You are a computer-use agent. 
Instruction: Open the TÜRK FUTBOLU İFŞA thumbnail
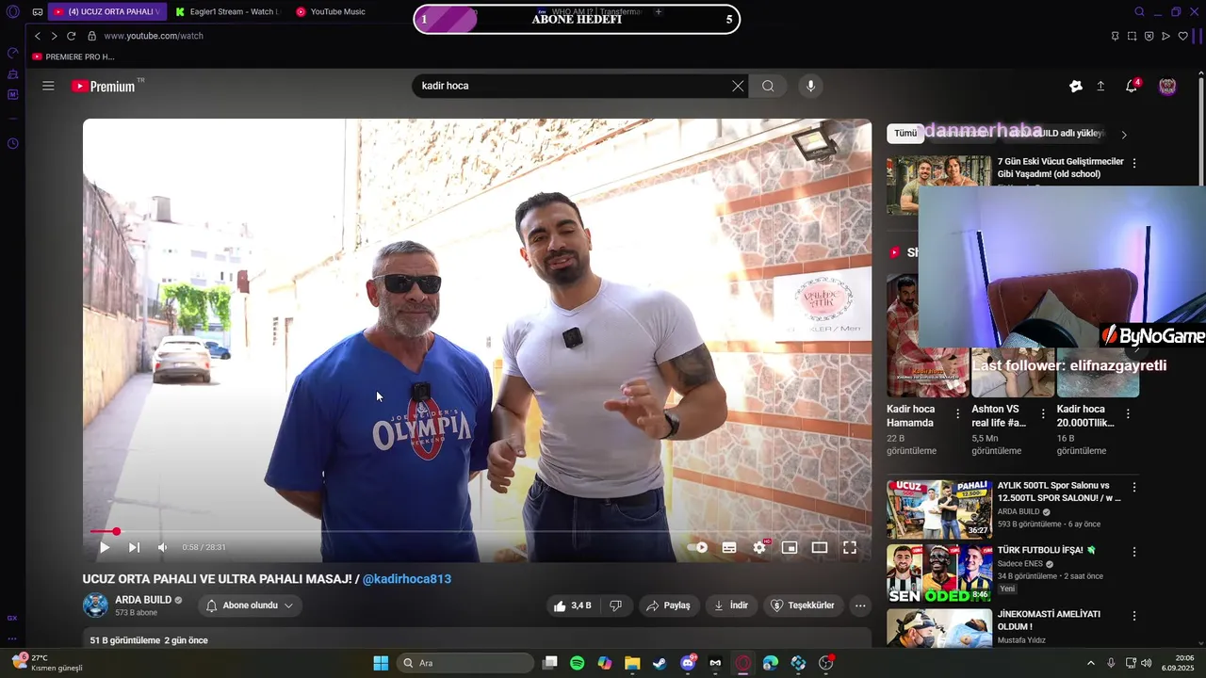(x=938, y=573)
